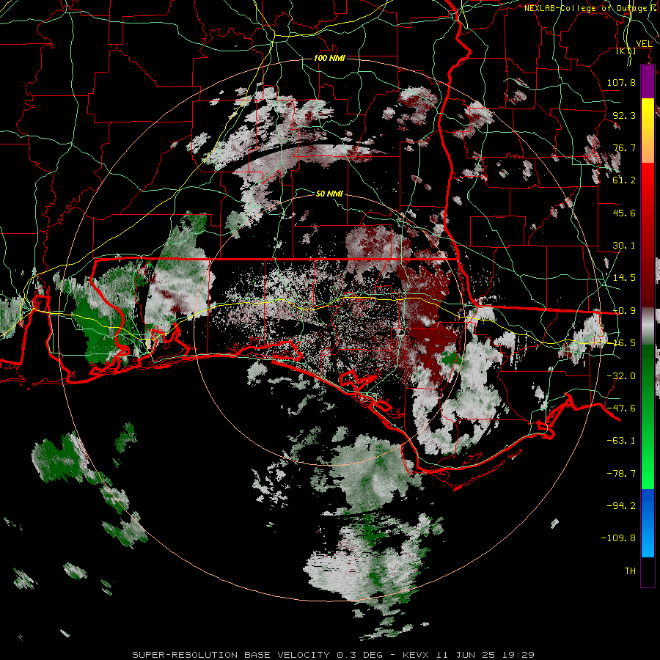Click the 76.7 velocity scale value
This screenshot has height=660, width=660.
coord(624,147)
